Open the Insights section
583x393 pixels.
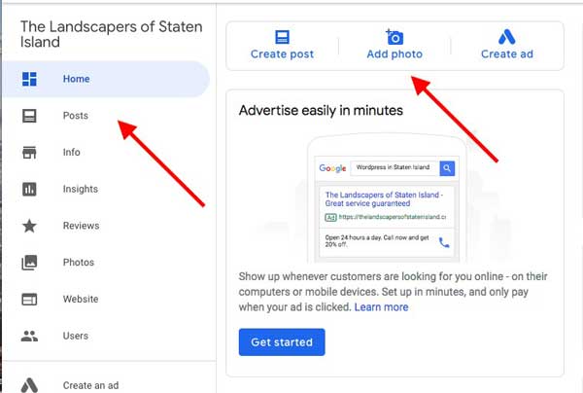point(106,189)
